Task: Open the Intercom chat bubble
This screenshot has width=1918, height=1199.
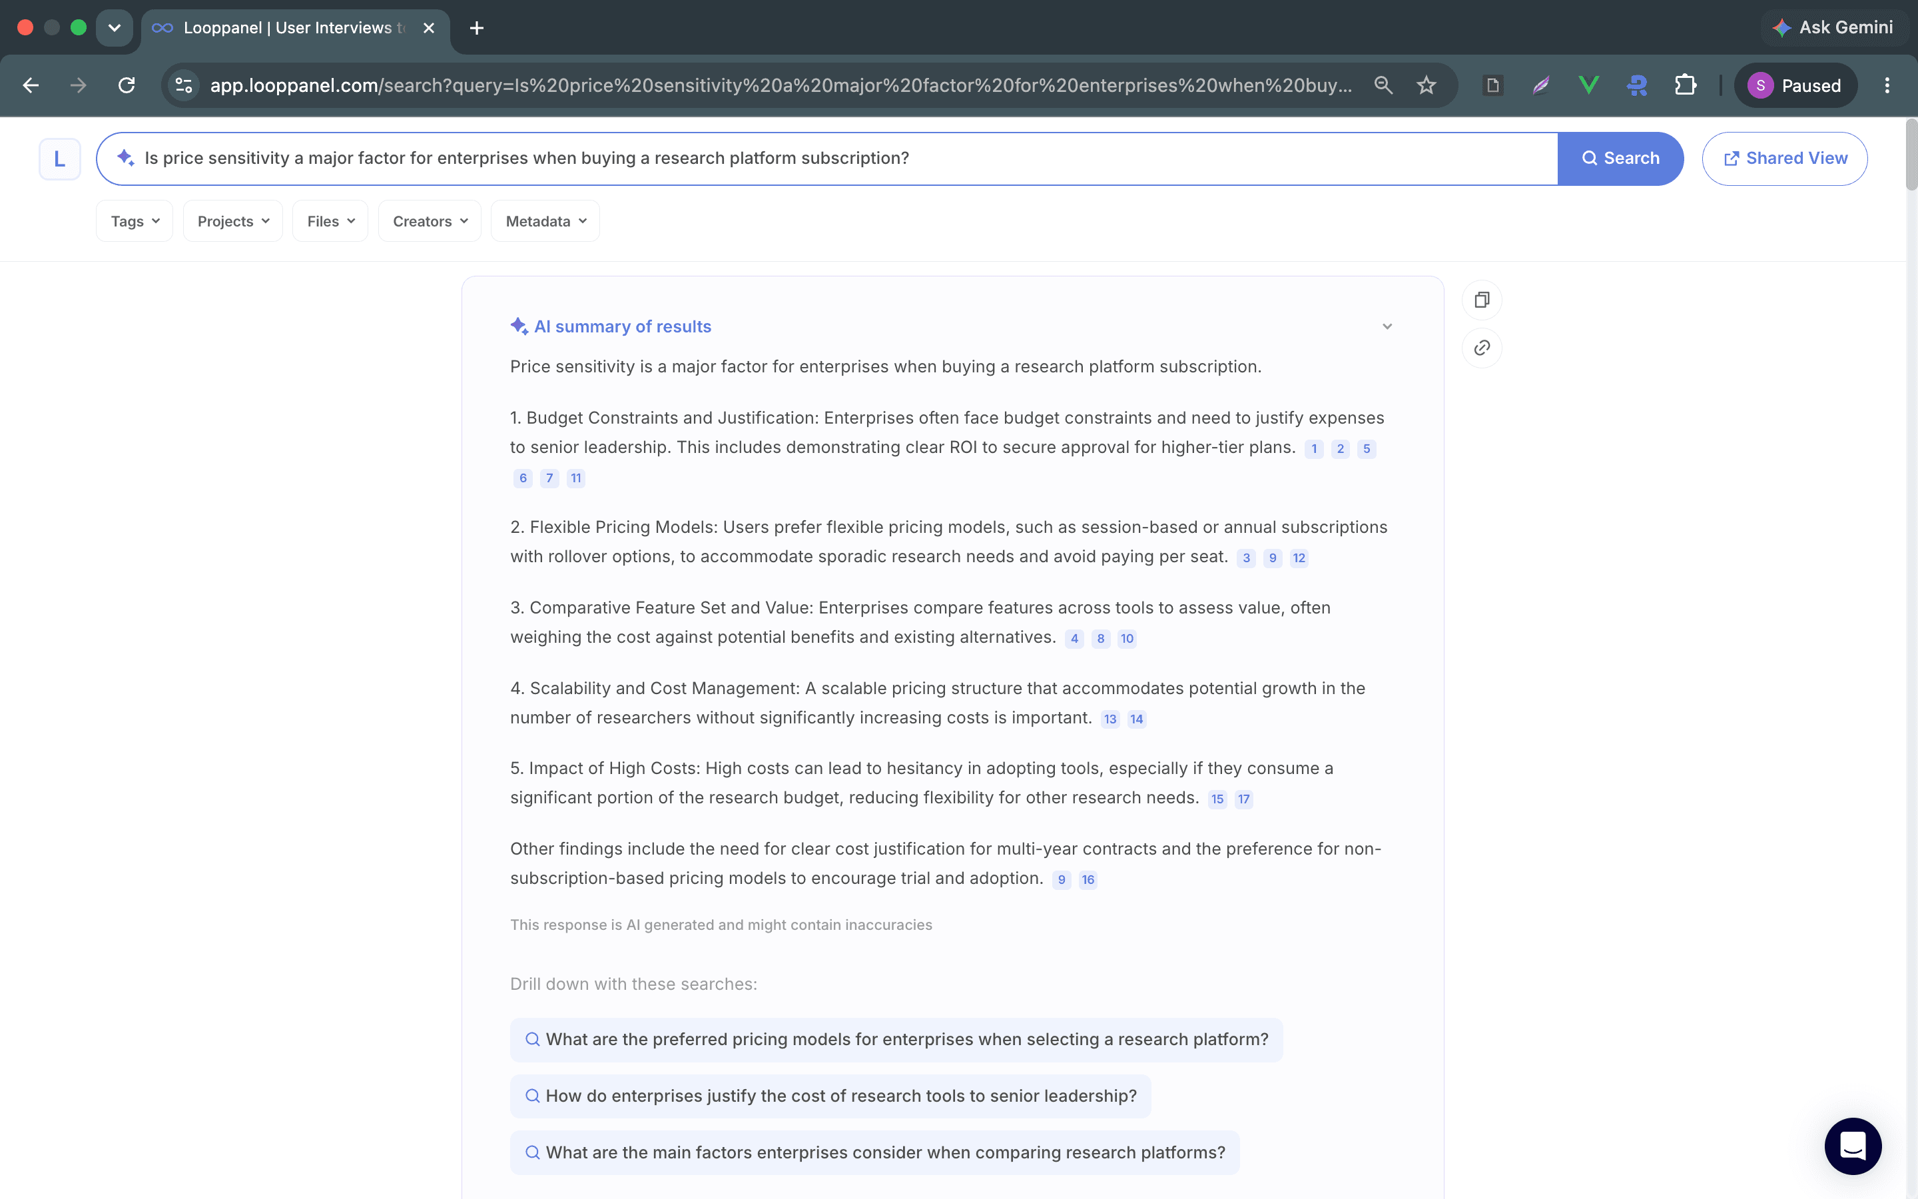Action: [1852, 1146]
